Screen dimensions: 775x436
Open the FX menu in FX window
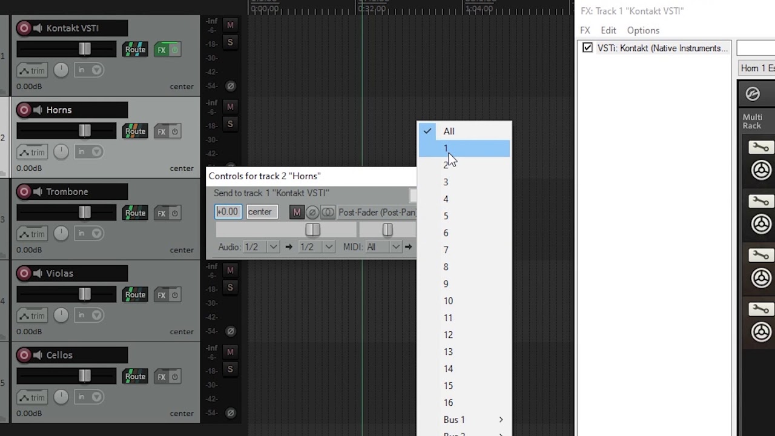(585, 30)
